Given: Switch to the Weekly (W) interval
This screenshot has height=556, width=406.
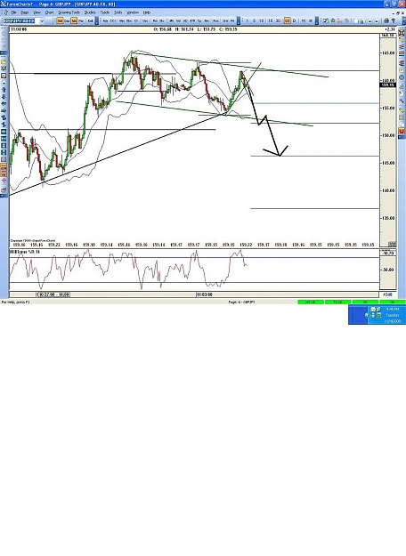Looking at the screenshot, I should (x=304, y=21).
